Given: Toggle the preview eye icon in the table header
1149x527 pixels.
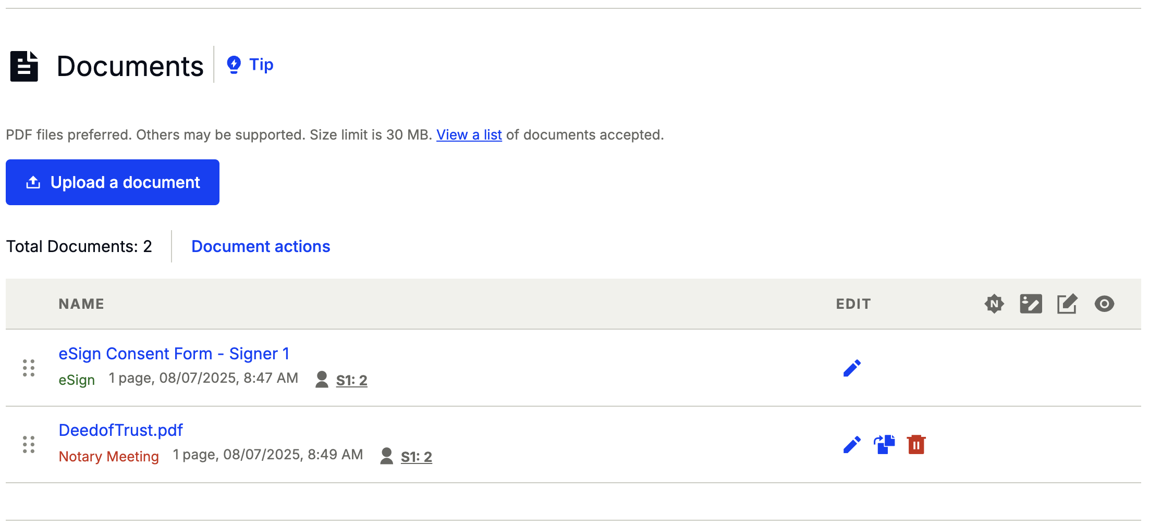Looking at the screenshot, I should click(1104, 304).
